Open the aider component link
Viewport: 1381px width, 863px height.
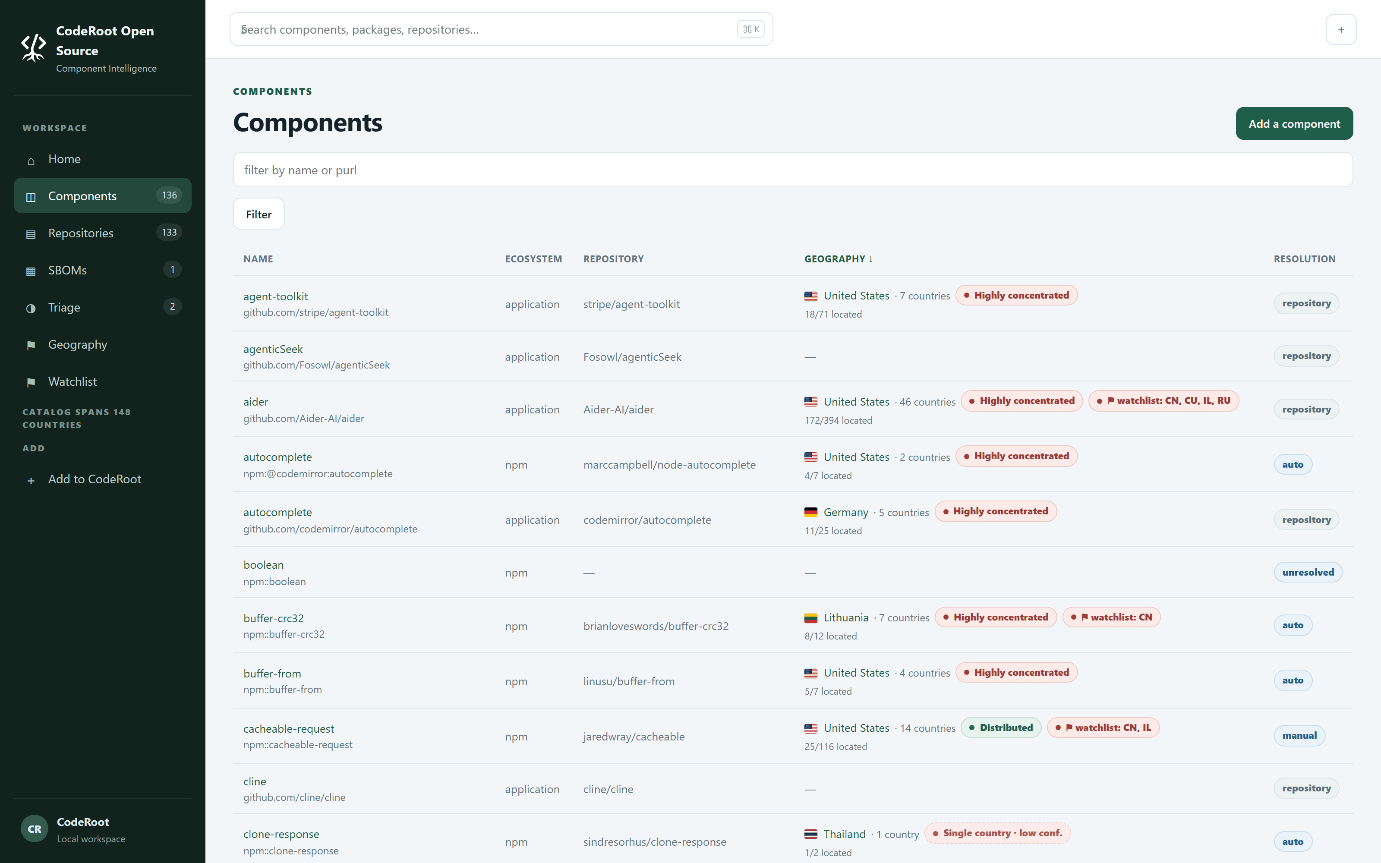[x=255, y=402]
